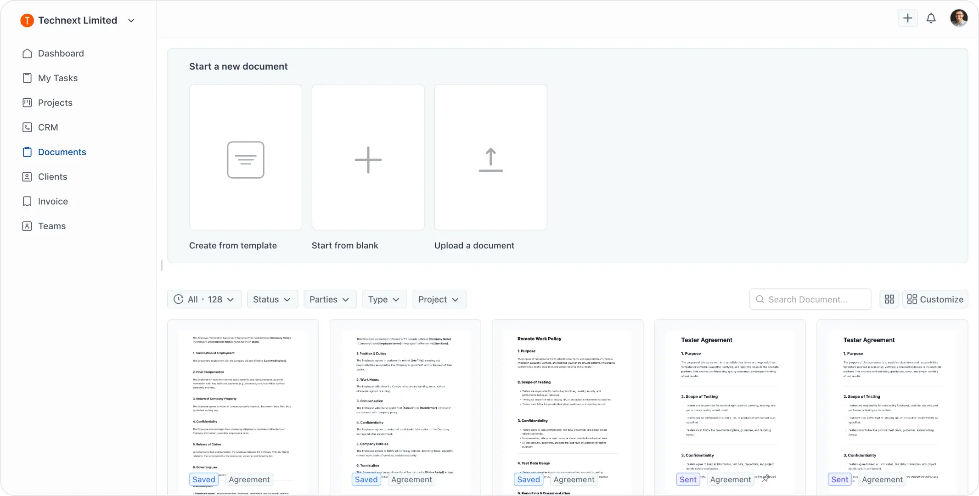
Task: Expand the Technext Limited workspace chevron
Action: (131, 21)
